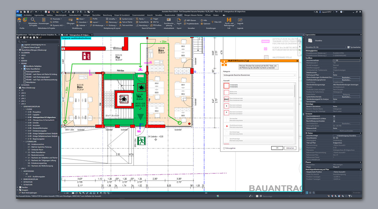Choose the Filter AUS tool
This screenshot has width=378, height=209.
point(216,22)
